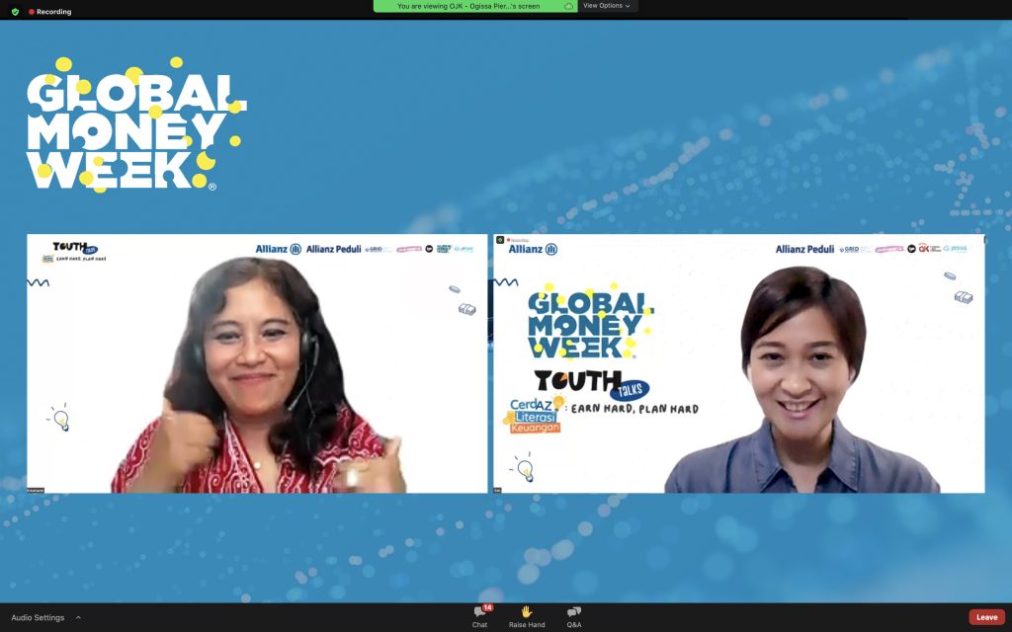Raise your hand in the webinar

(x=527, y=616)
